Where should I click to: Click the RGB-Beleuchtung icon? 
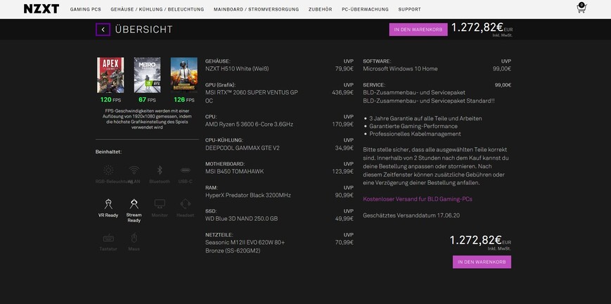(x=108, y=170)
